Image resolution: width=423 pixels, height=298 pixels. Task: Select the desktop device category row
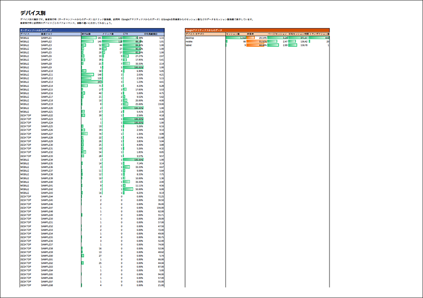click(x=257, y=38)
